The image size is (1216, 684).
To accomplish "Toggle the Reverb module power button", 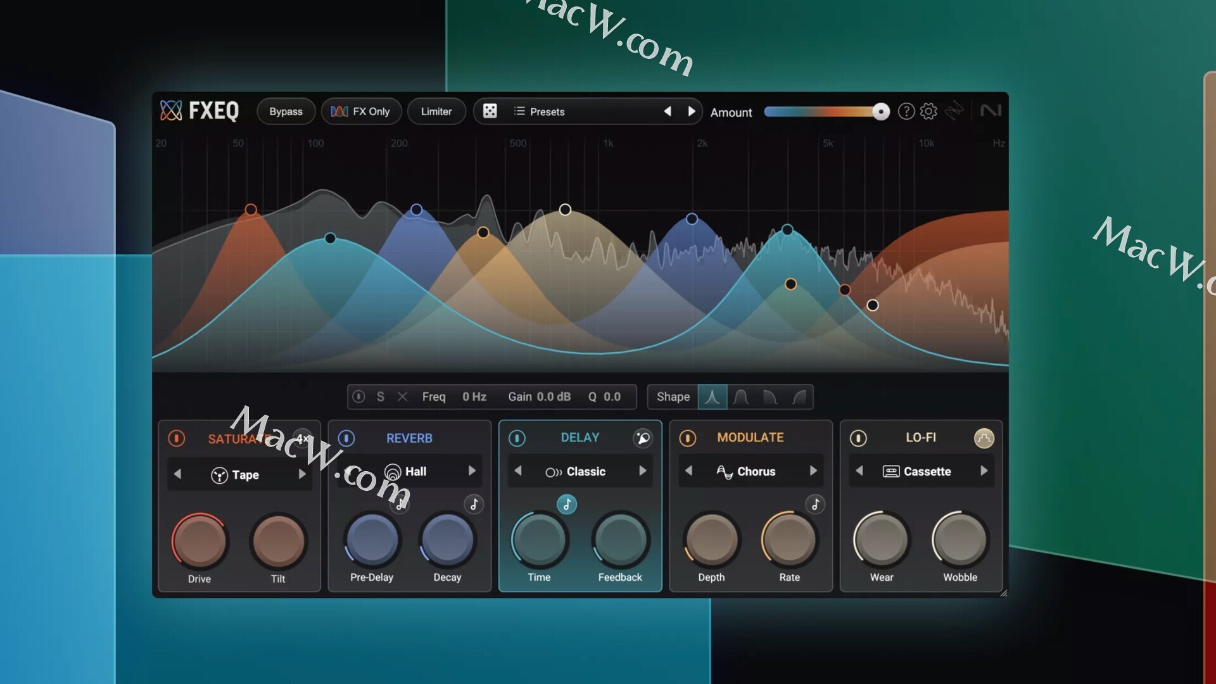I will [x=346, y=438].
